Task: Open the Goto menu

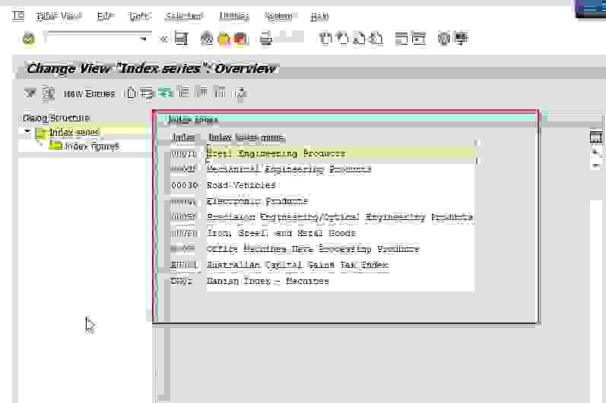Action: coord(139,16)
